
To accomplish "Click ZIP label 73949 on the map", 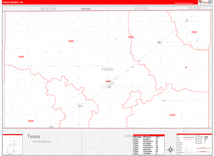I will (x=31, y=121).
